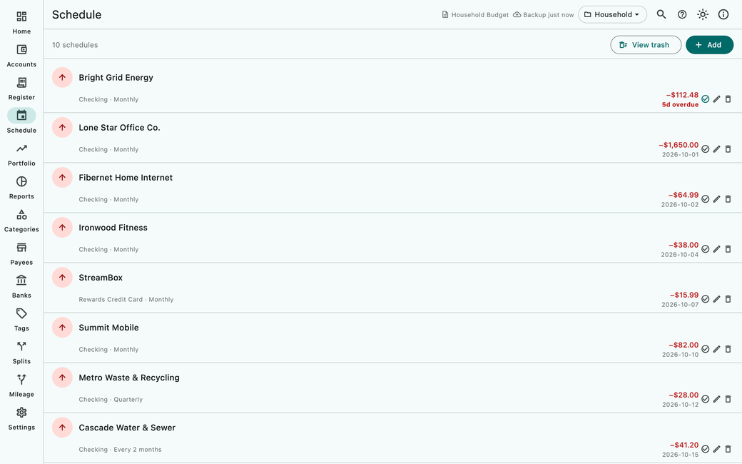This screenshot has height=464, width=742.
Task: Edit the Cascade Water & Sewer schedule
Action: pyautogui.click(x=716, y=449)
